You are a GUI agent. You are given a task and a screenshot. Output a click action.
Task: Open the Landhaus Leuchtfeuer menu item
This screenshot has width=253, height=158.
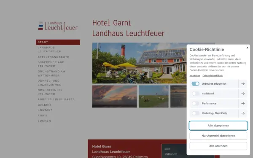click(49, 49)
